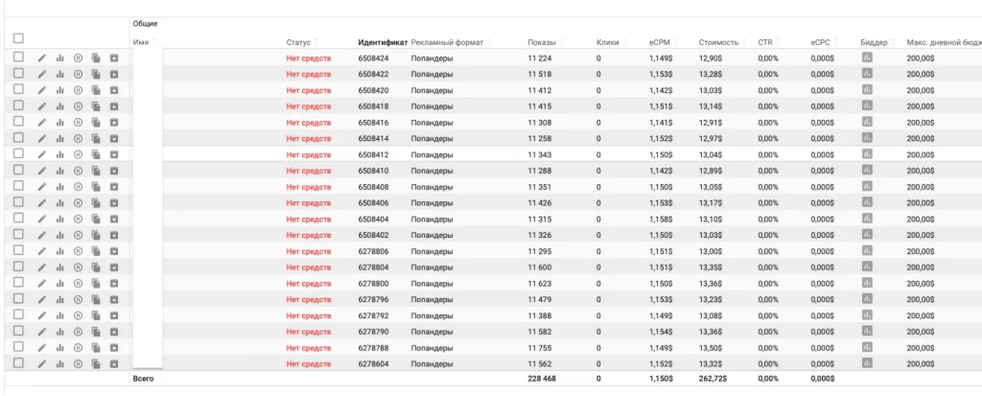This screenshot has width=982, height=396.
Task: View statistics chart for campaign 6278804
Action: [60, 268]
